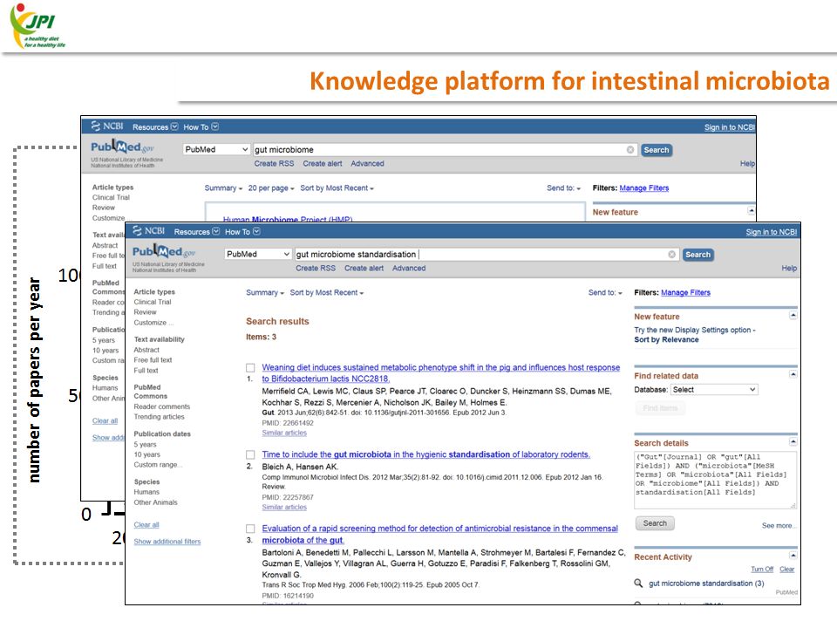The image size is (837, 628).
Task: Check the box for gut microbiota standardisation article
Action: pos(250,455)
